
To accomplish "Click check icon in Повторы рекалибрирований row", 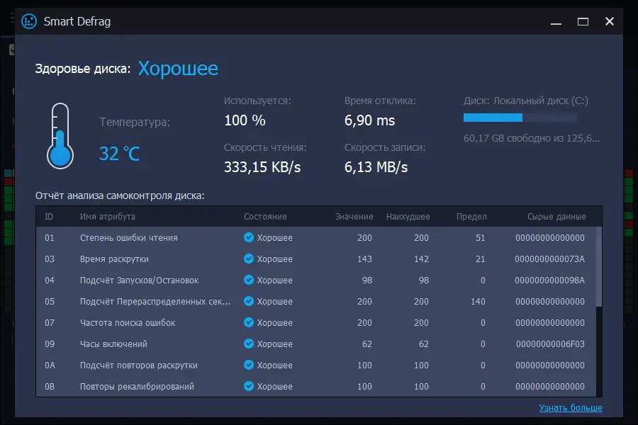I will [248, 387].
